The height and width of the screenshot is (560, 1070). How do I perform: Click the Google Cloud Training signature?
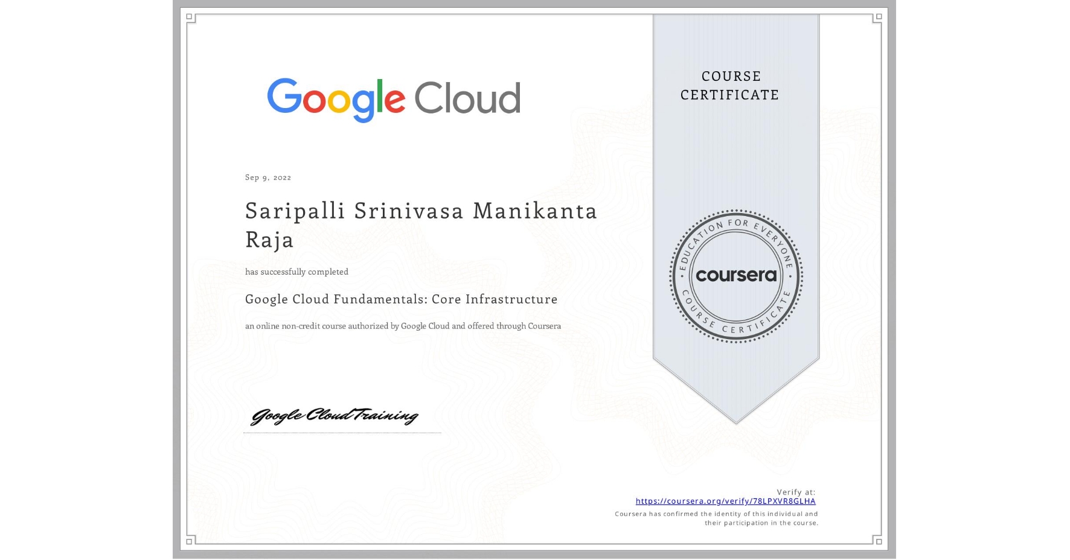(x=336, y=415)
